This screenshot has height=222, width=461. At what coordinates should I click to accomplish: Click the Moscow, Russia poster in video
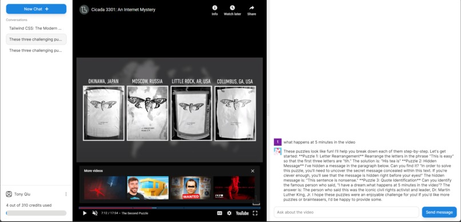tap(148, 113)
